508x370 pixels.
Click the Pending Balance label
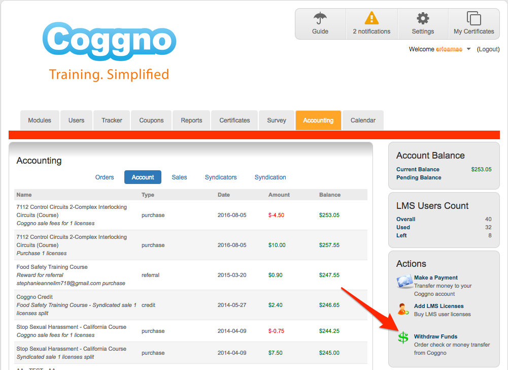(x=419, y=177)
